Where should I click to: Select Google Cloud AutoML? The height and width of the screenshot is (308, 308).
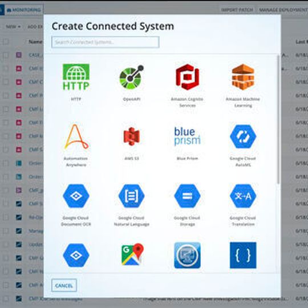pyautogui.click(x=243, y=136)
